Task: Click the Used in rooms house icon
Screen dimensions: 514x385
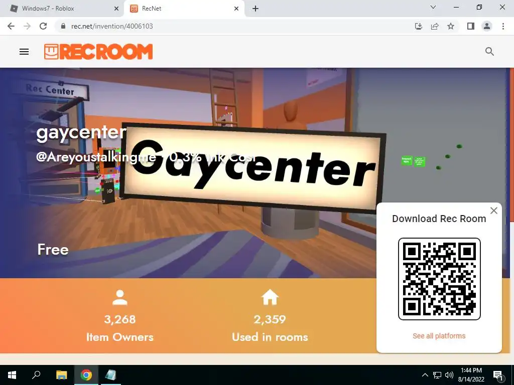Action: (x=270, y=297)
